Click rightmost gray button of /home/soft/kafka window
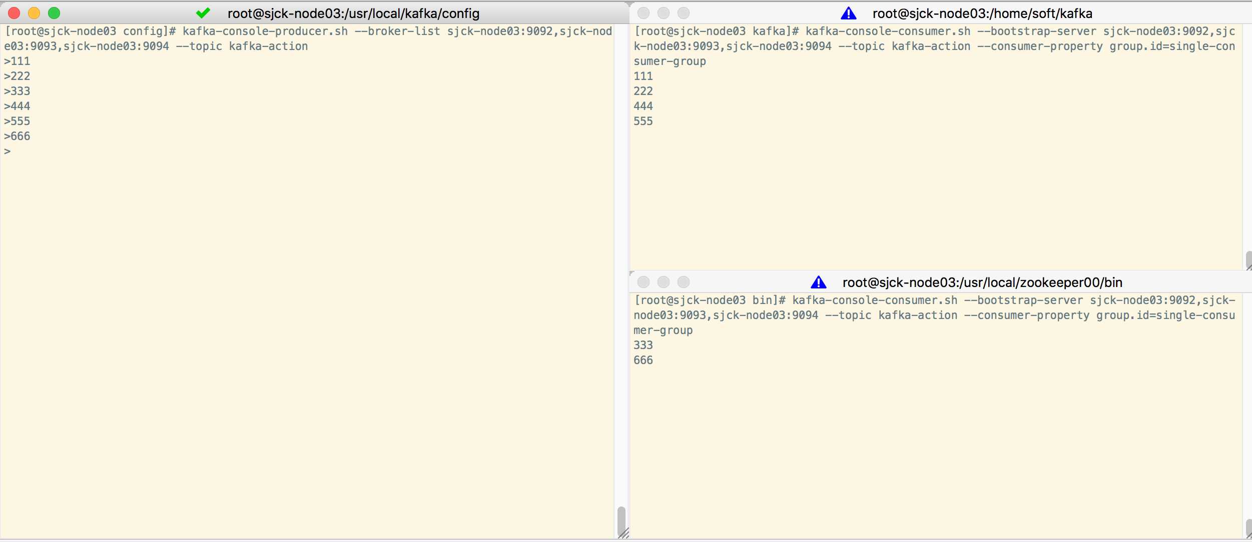Screen dimensions: 1252x542 coord(684,13)
